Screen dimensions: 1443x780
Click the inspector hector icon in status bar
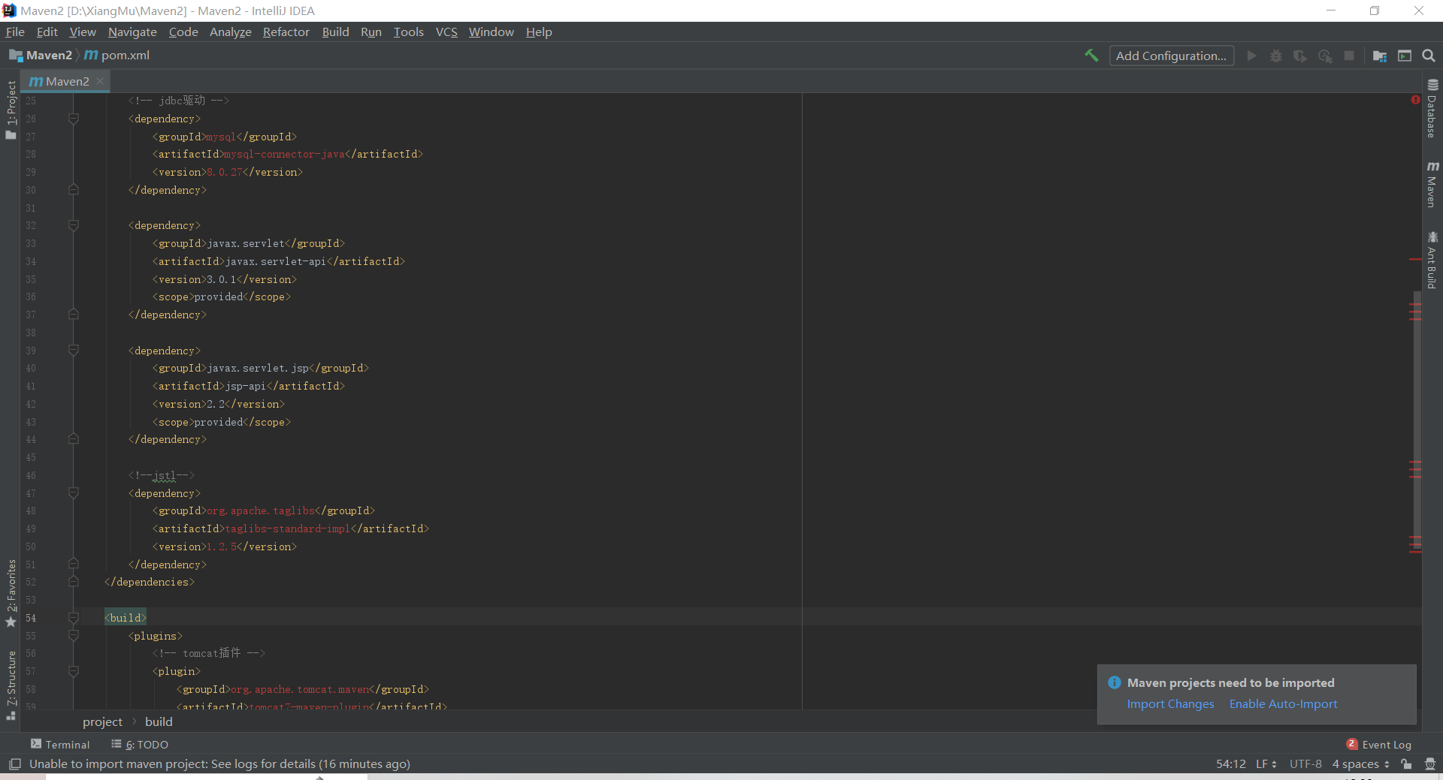[x=1429, y=764]
